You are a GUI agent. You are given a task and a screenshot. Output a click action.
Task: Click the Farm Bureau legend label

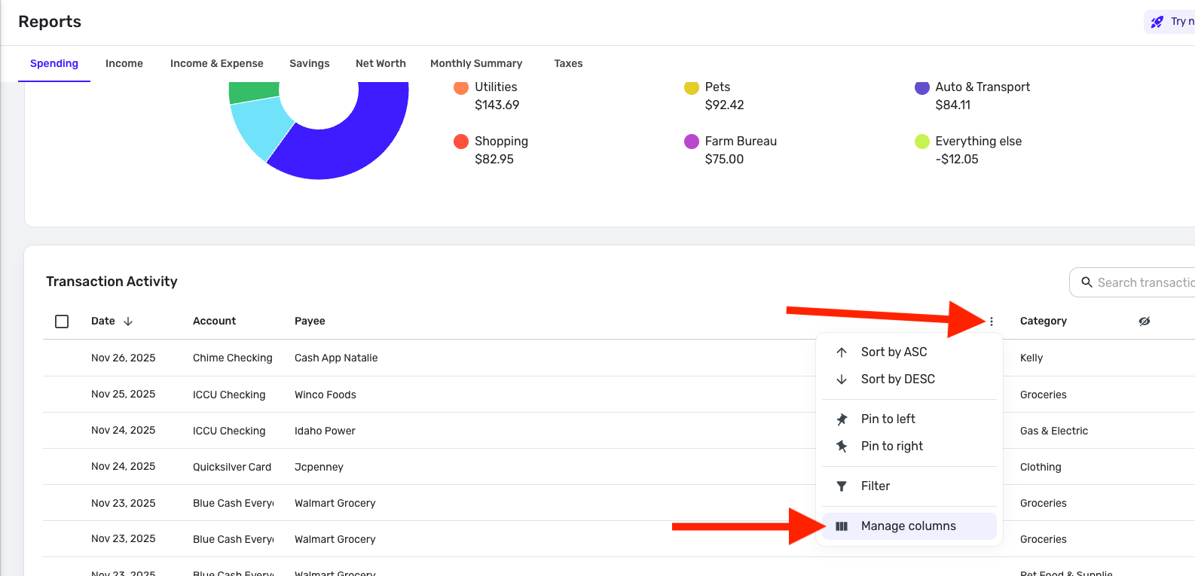pyautogui.click(x=741, y=142)
